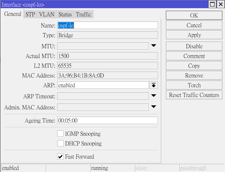Go to the Status tab

click(65, 14)
